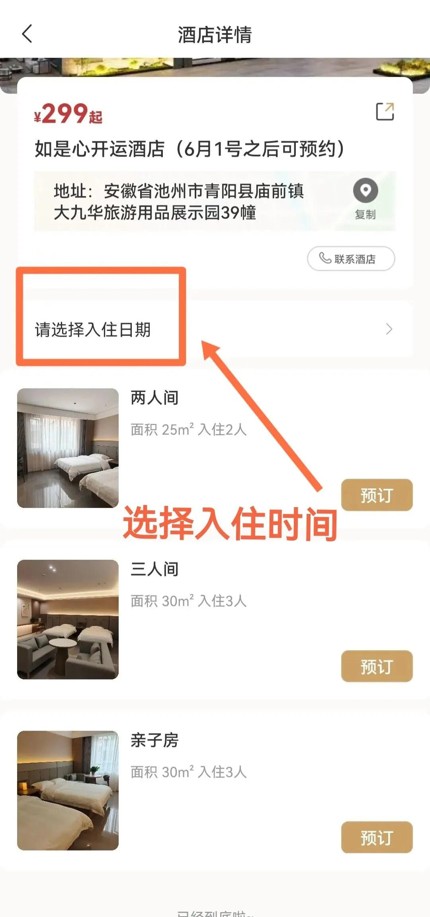Tap the map pin location icon
This screenshot has height=917, width=430.
tap(365, 190)
